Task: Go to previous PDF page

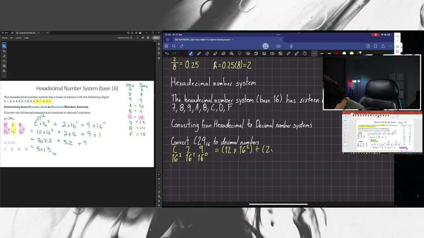Action: point(159,183)
